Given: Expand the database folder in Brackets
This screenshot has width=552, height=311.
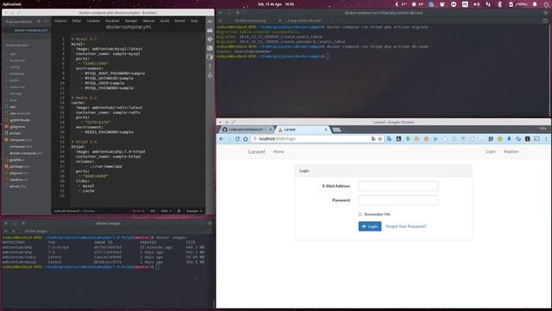Looking at the screenshot, I should pyautogui.click(x=16, y=73).
